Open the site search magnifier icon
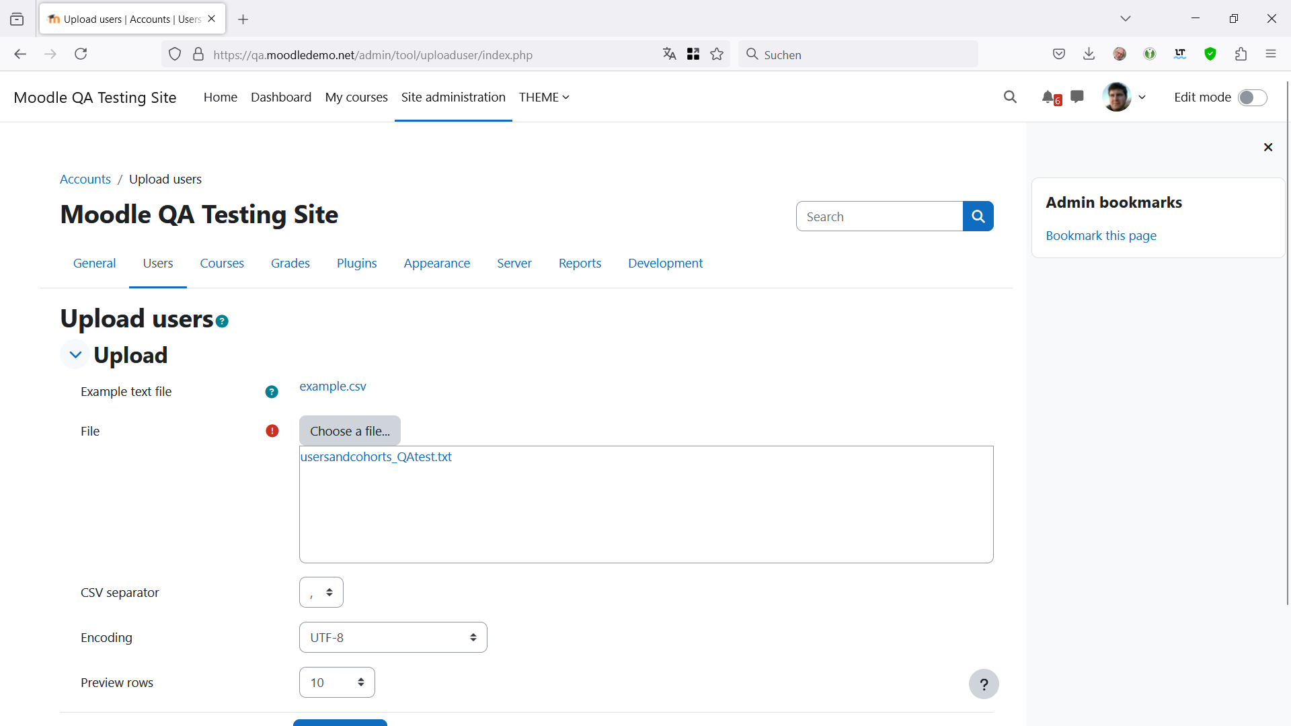Image resolution: width=1291 pixels, height=726 pixels. click(1010, 97)
